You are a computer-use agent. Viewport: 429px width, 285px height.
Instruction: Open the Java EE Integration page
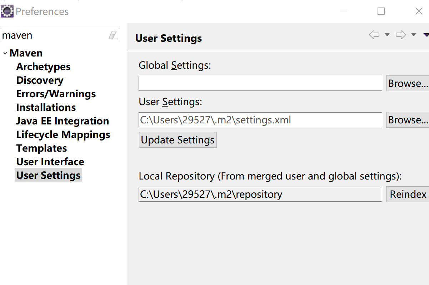pyautogui.click(x=63, y=121)
